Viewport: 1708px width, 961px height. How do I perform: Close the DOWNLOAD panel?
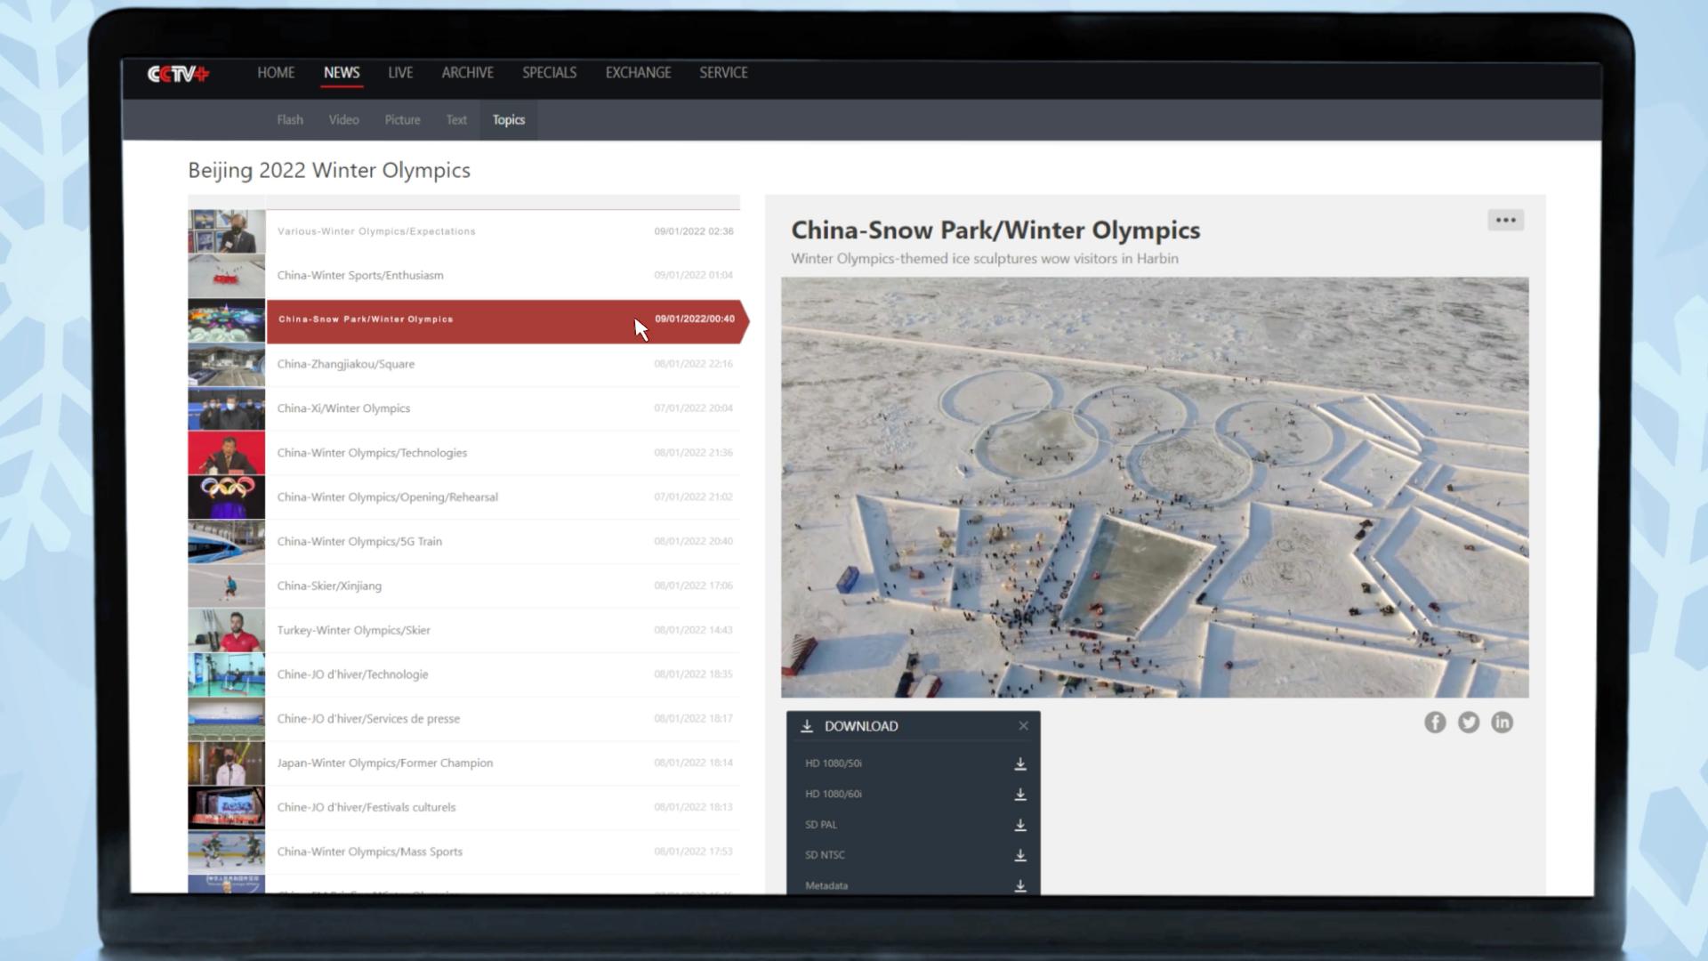pos(1023,725)
